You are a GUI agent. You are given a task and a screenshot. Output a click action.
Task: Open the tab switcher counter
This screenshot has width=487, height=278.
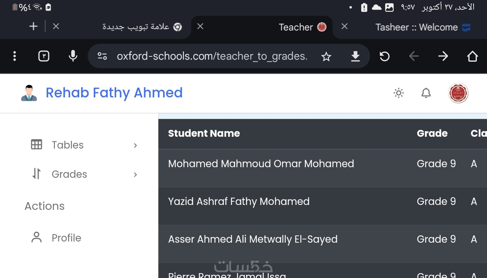click(44, 56)
